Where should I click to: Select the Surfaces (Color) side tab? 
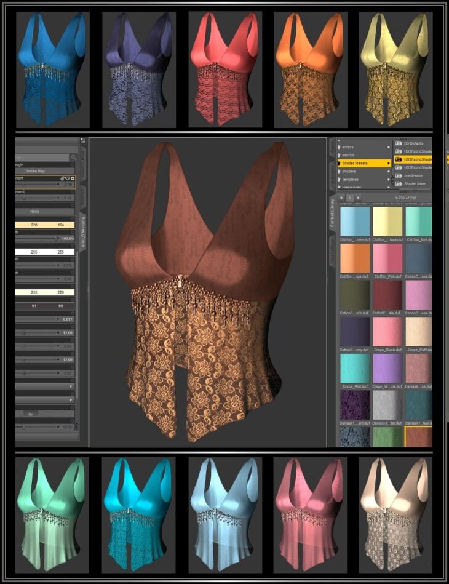pos(83,231)
